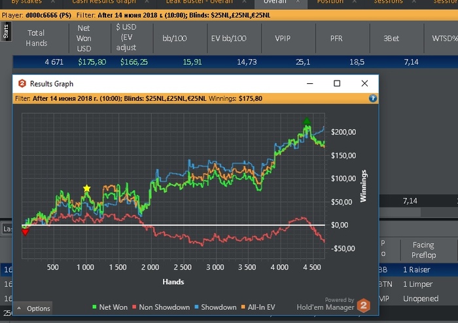Image resolution: width=458 pixels, height=323 pixels.
Task: Close the Position tab
Action: (355, 2)
